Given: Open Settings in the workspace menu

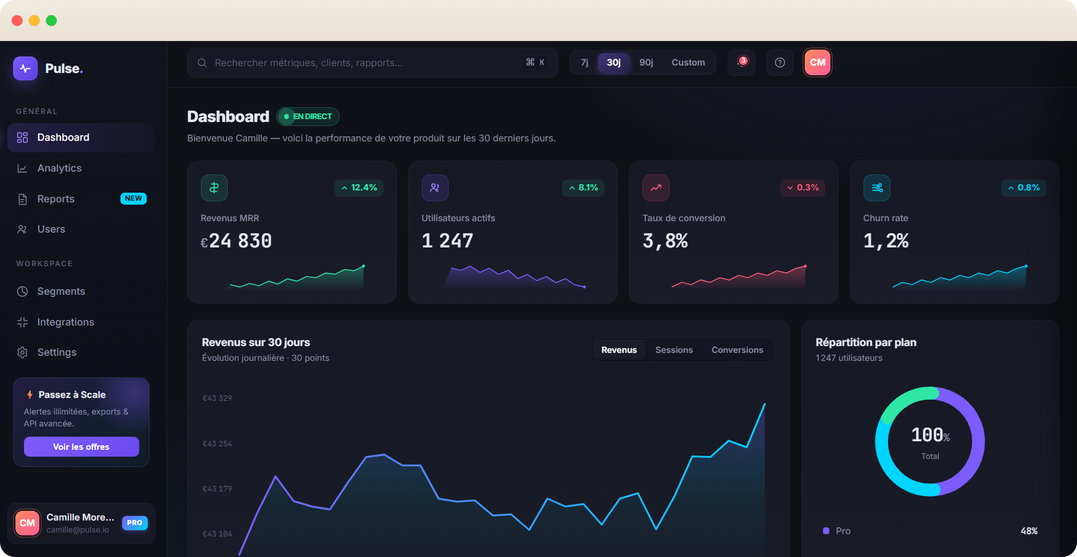Looking at the screenshot, I should pos(81,352).
